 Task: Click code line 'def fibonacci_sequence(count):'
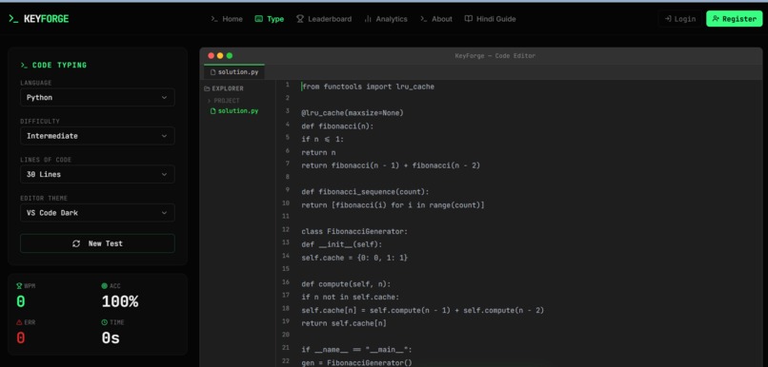365,192
